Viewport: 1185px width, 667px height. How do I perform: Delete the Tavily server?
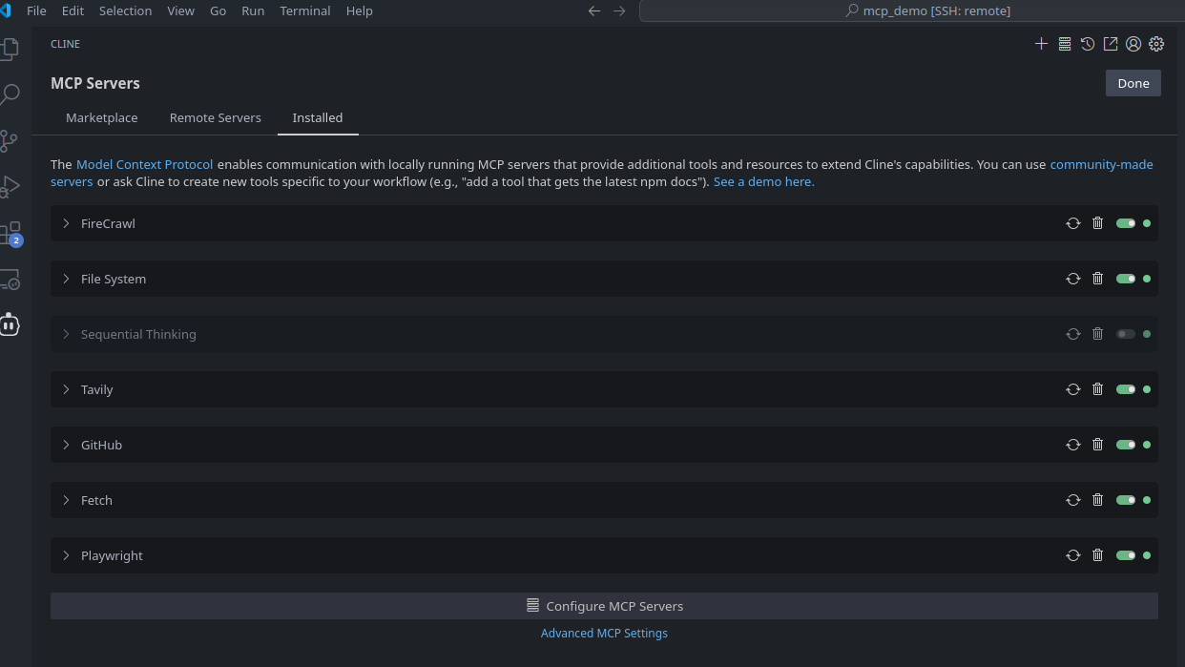pos(1097,389)
